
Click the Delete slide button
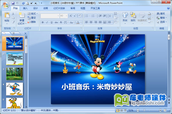coord(32,22)
